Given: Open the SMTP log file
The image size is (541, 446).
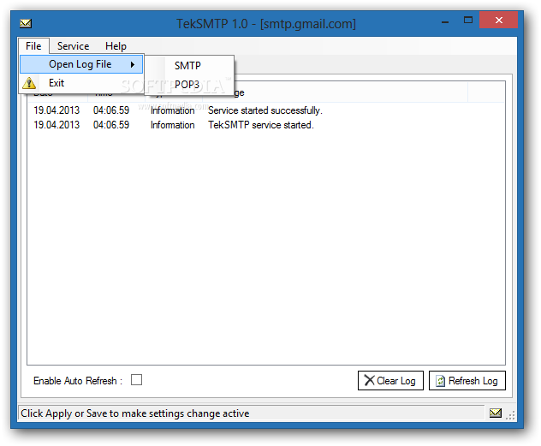Looking at the screenshot, I should (x=189, y=66).
